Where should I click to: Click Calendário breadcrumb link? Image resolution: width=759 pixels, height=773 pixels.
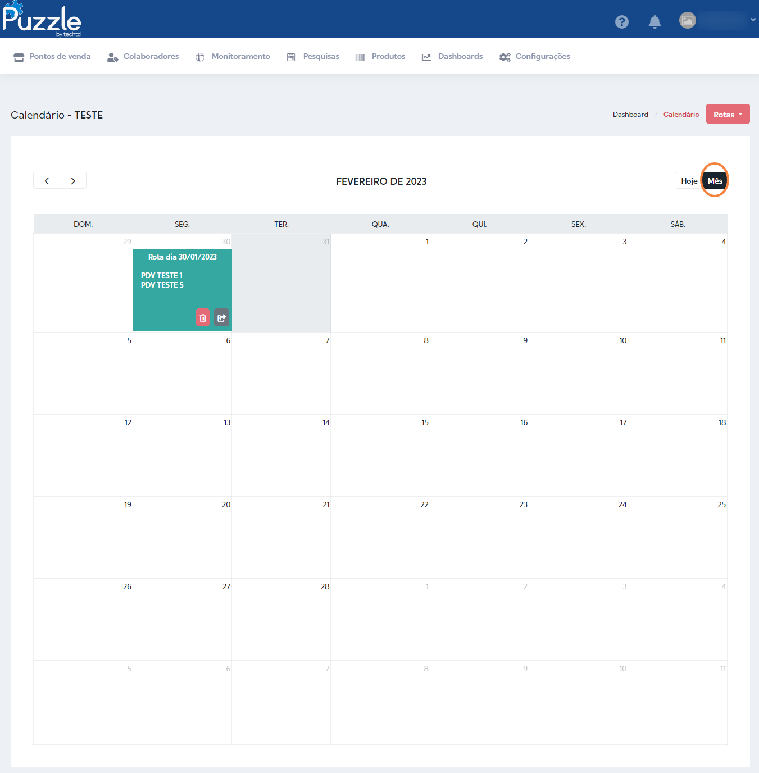click(681, 115)
